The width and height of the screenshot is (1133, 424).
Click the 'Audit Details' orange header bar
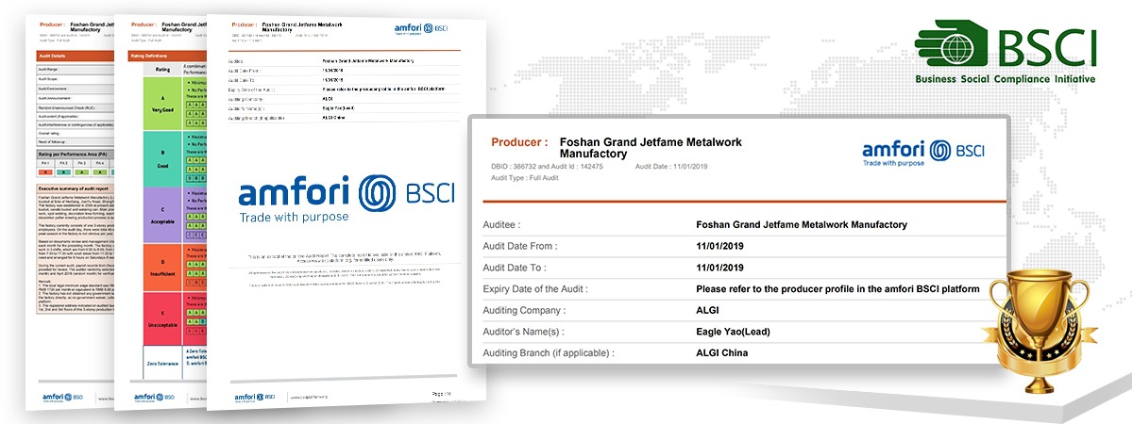click(74, 57)
